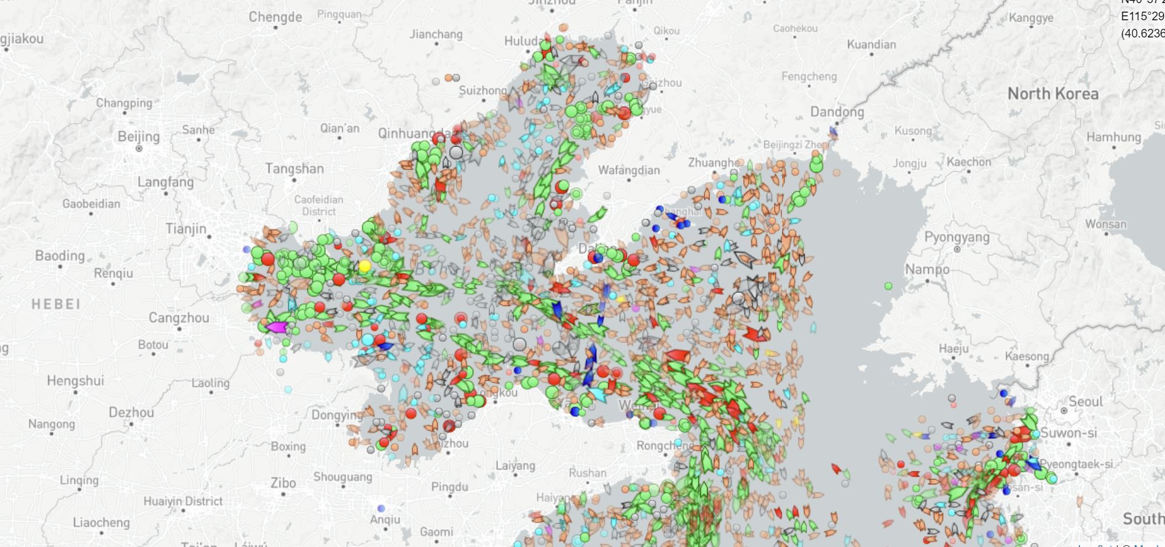Select the Chengde city label

(275, 17)
